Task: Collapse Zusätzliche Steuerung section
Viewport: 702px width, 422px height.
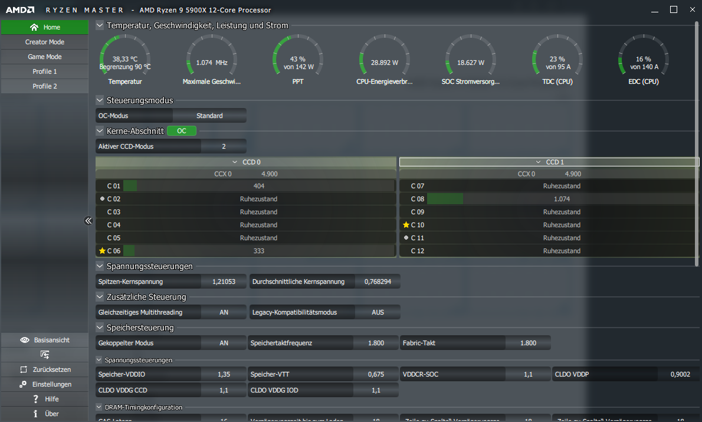Action: click(x=100, y=296)
